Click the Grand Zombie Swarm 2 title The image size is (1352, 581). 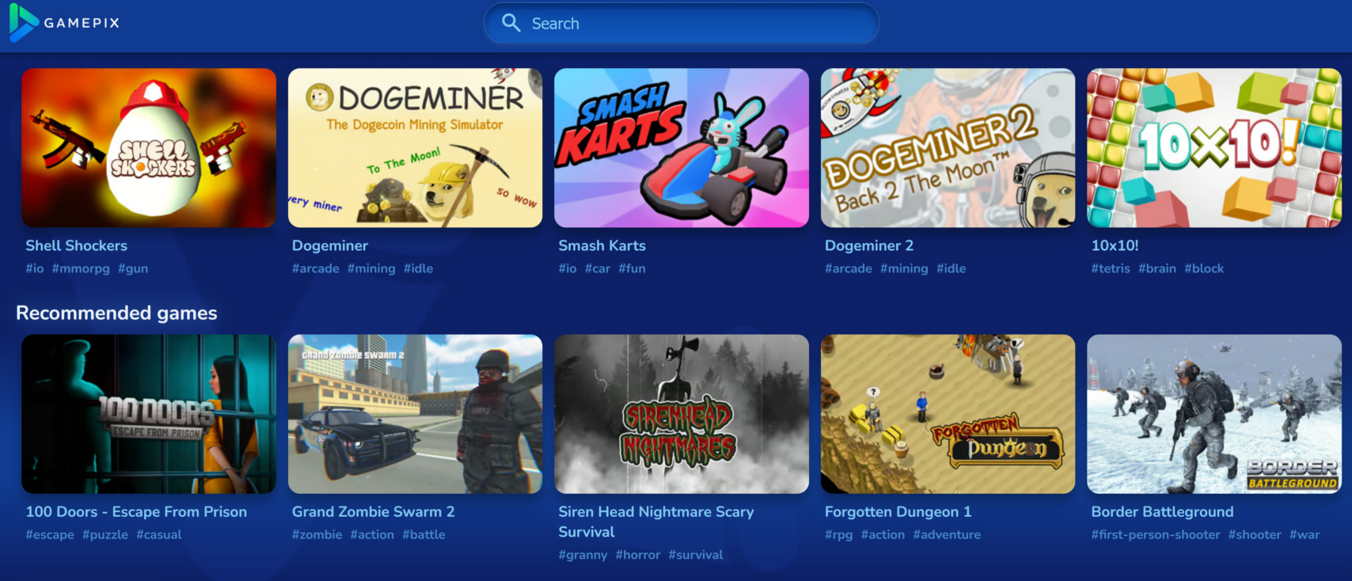pyautogui.click(x=374, y=511)
